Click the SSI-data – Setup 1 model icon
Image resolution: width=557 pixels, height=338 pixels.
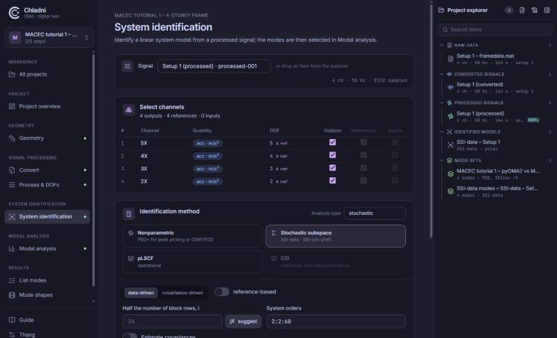450,145
